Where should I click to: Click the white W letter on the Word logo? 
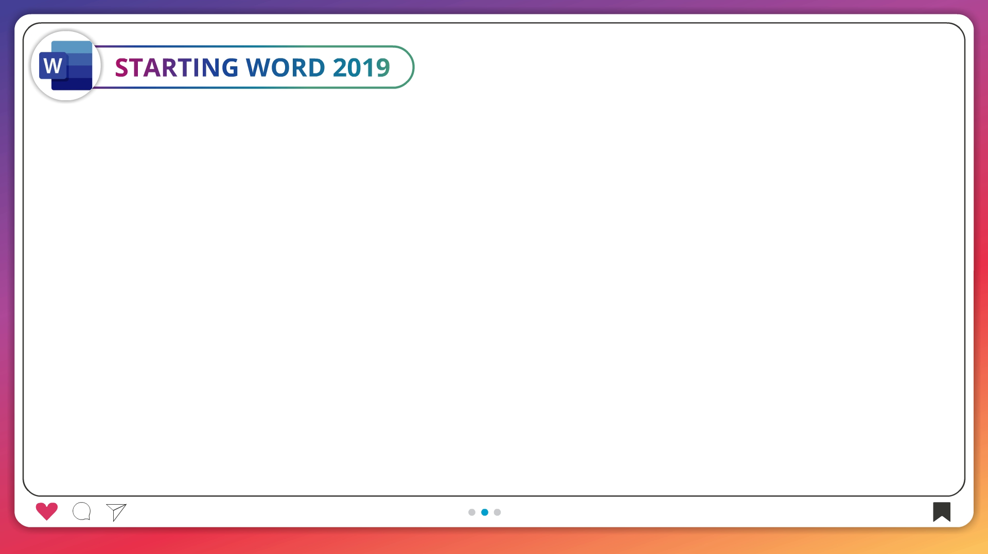(x=53, y=66)
